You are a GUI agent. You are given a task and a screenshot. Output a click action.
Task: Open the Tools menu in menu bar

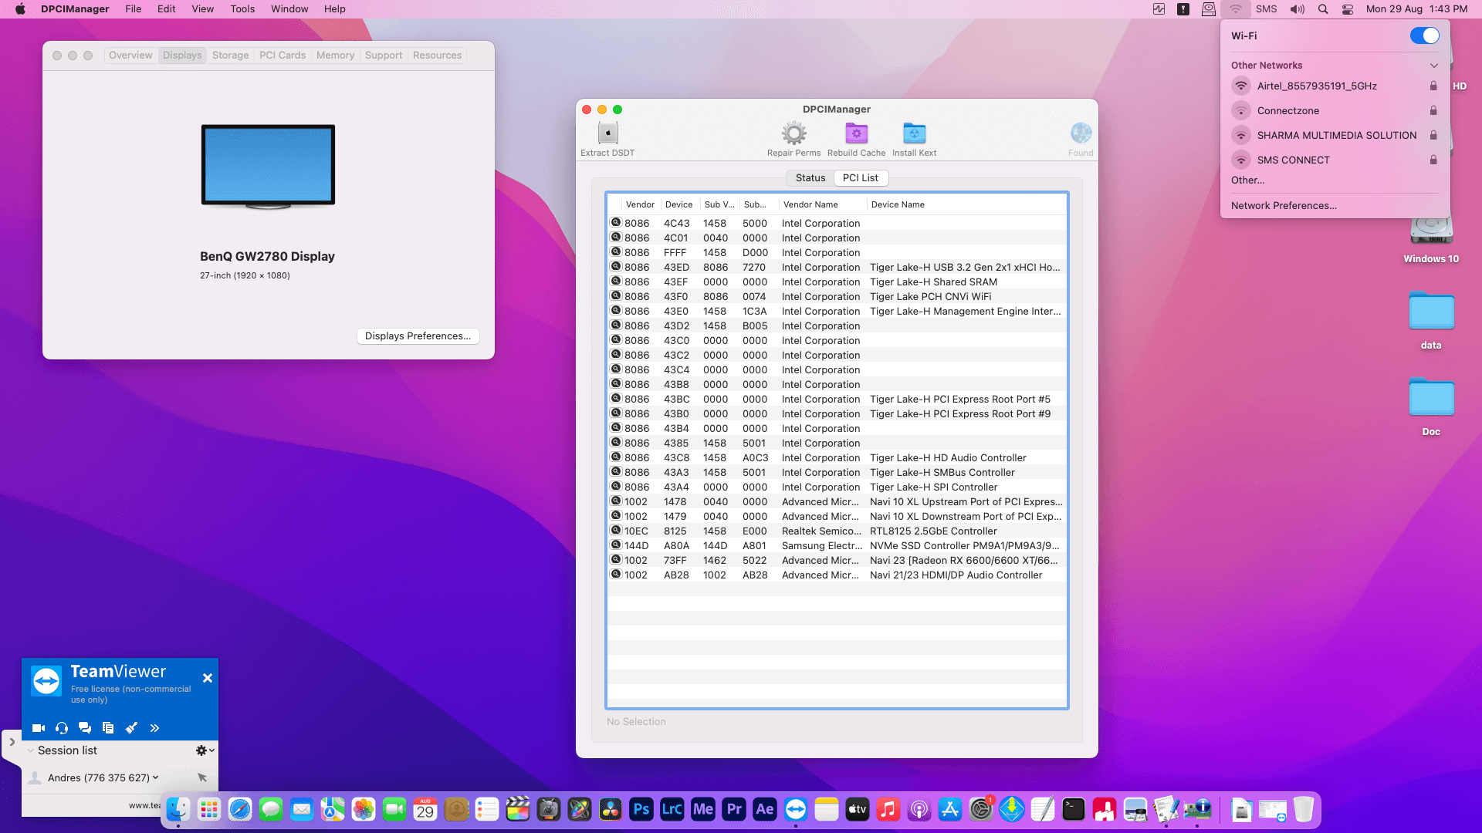pyautogui.click(x=242, y=9)
